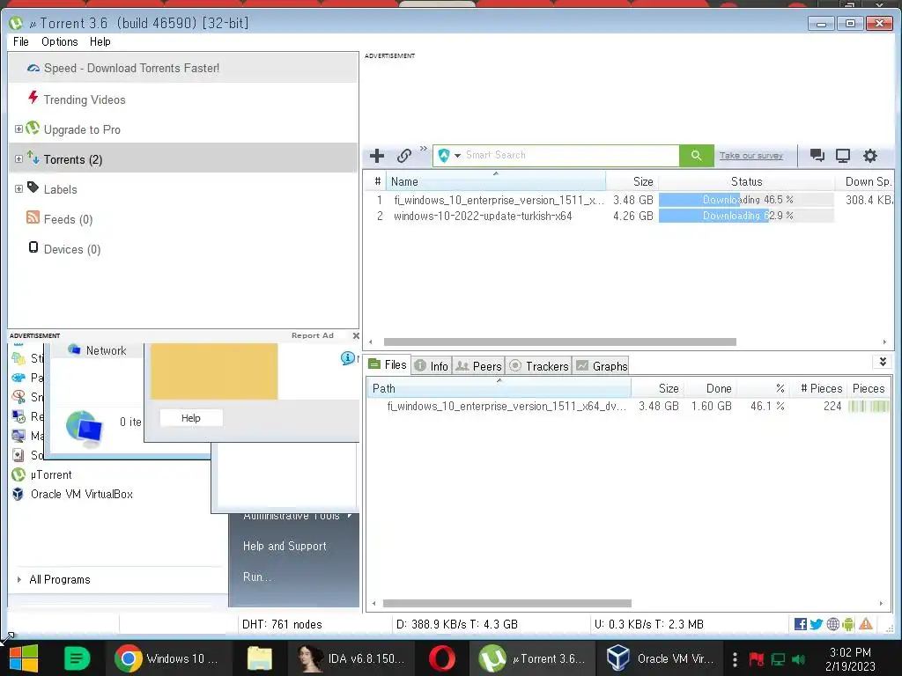Click the Trending Videos lightning icon

[33, 97]
